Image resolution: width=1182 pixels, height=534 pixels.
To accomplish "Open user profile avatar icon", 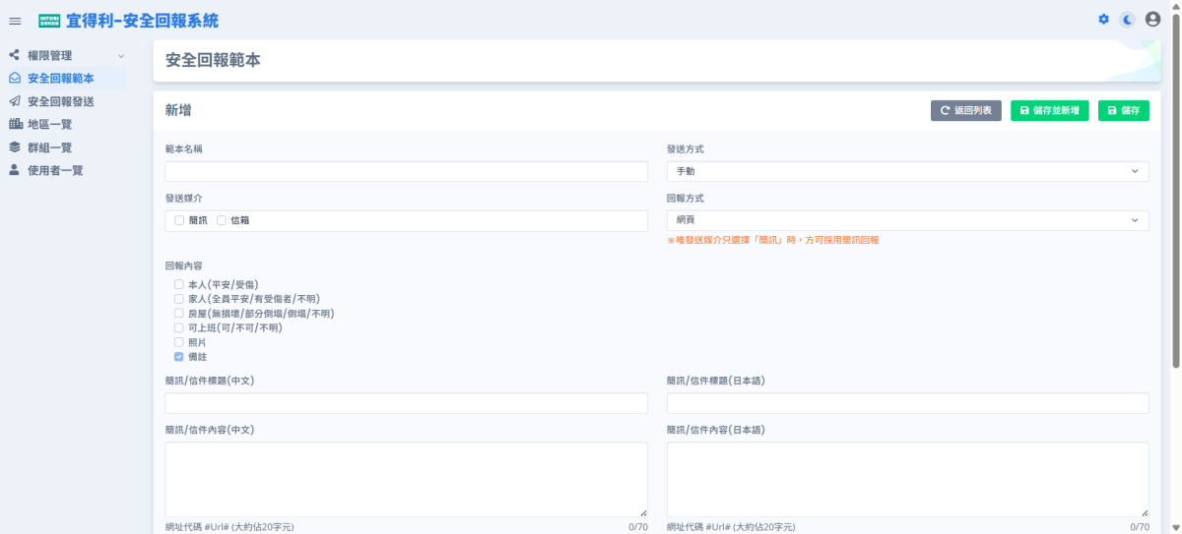I will 1152,20.
